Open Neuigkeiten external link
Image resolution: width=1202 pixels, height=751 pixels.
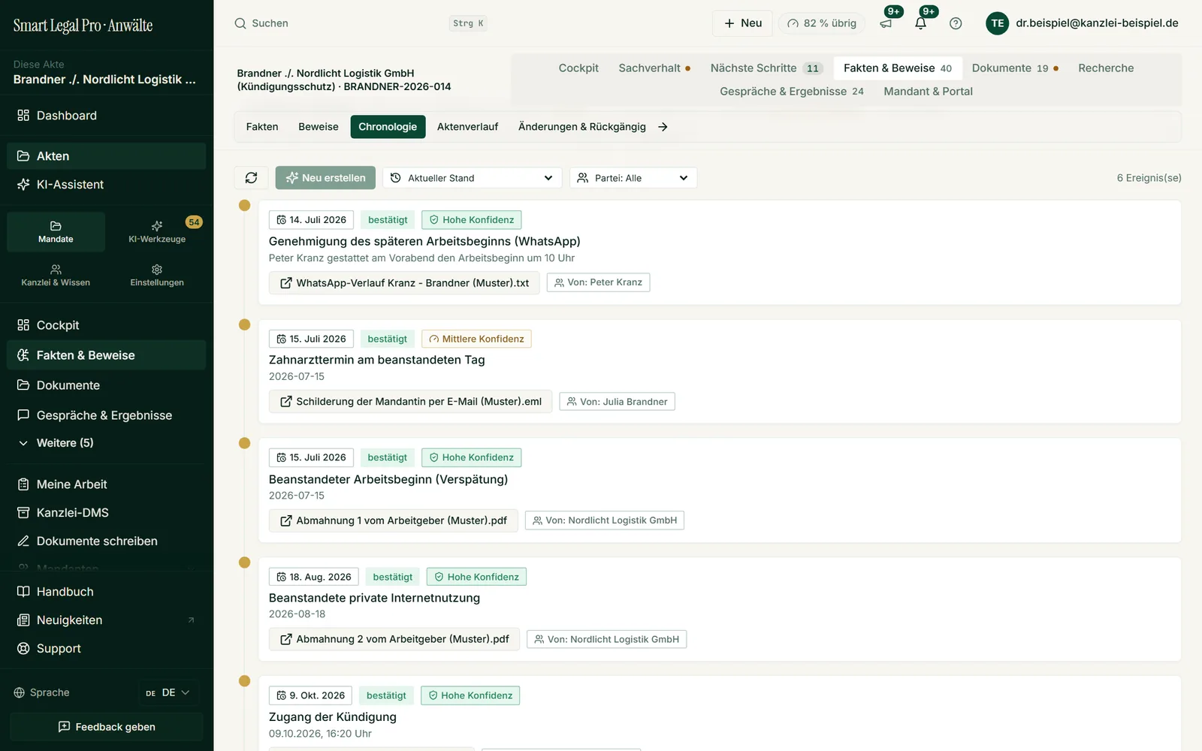pos(107,620)
